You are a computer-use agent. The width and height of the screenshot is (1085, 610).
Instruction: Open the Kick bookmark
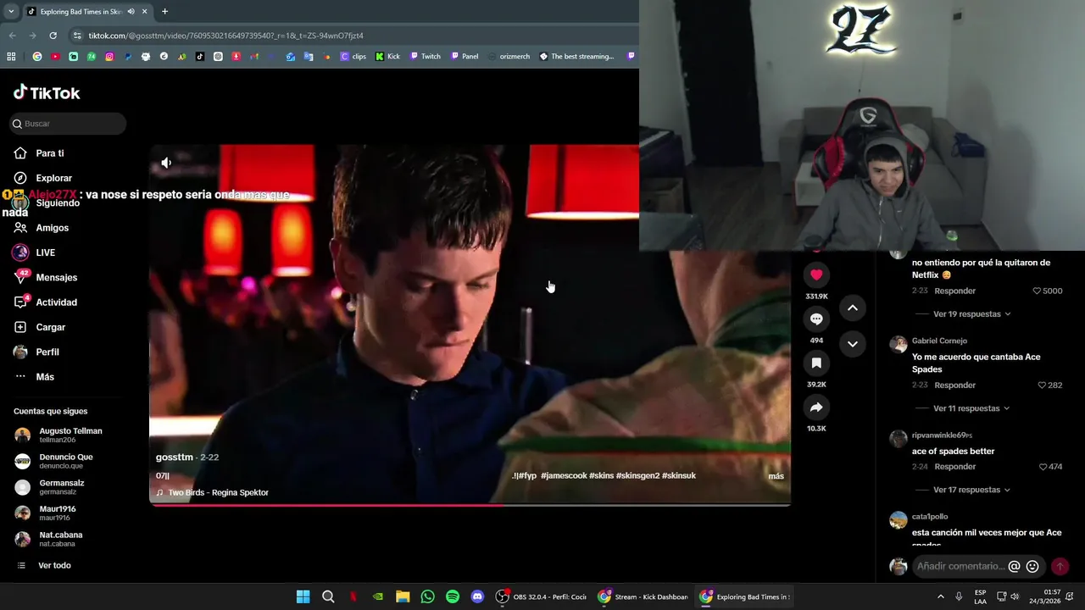[387, 57]
